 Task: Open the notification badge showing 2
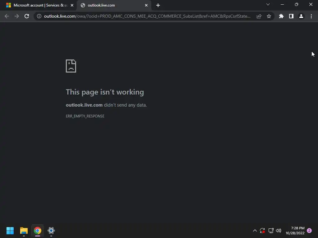click(x=309, y=231)
